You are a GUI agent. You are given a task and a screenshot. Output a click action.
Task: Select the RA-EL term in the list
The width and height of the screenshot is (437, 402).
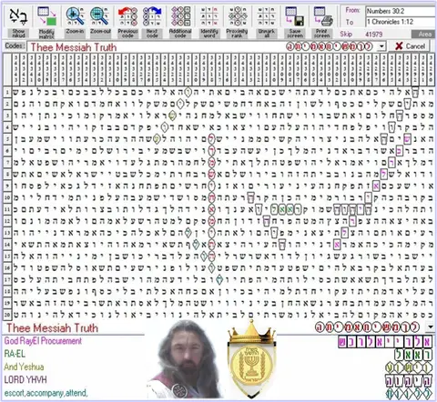tap(15, 354)
